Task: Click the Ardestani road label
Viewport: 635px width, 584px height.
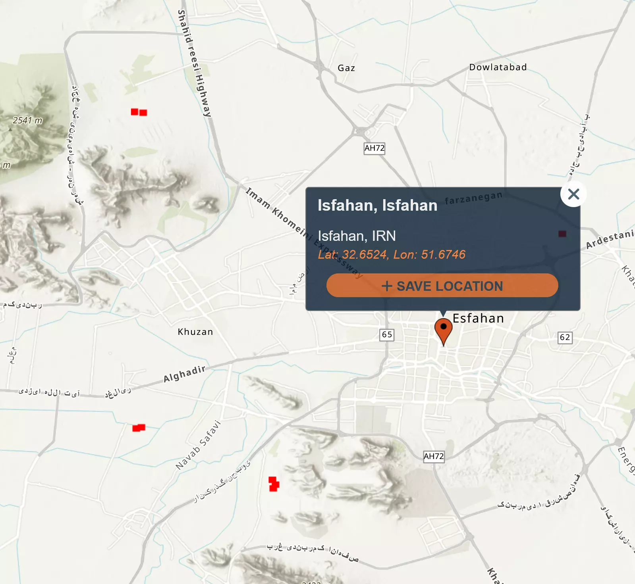Action: 610,239
